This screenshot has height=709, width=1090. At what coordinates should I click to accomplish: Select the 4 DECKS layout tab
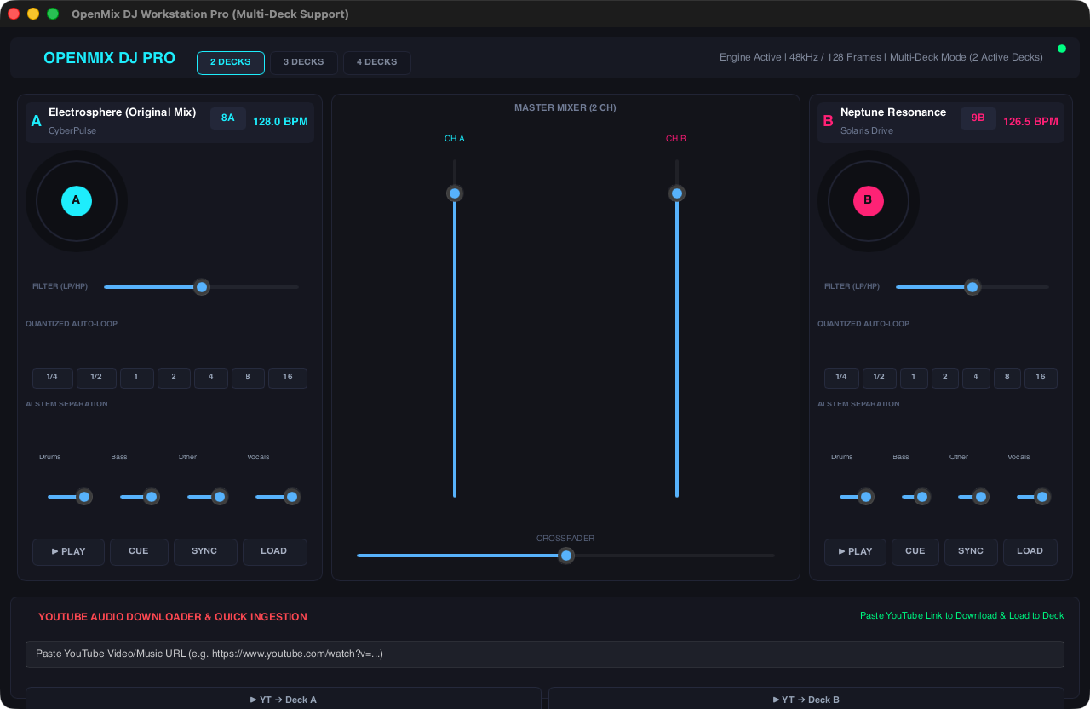[x=377, y=63]
